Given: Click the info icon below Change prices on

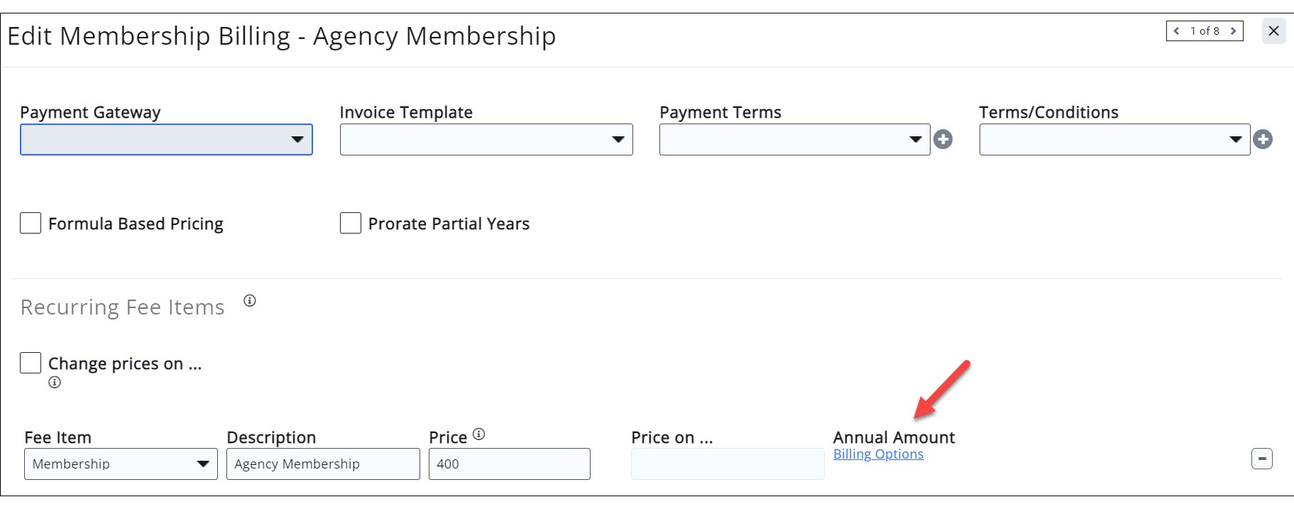Looking at the screenshot, I should pos(55,383).
